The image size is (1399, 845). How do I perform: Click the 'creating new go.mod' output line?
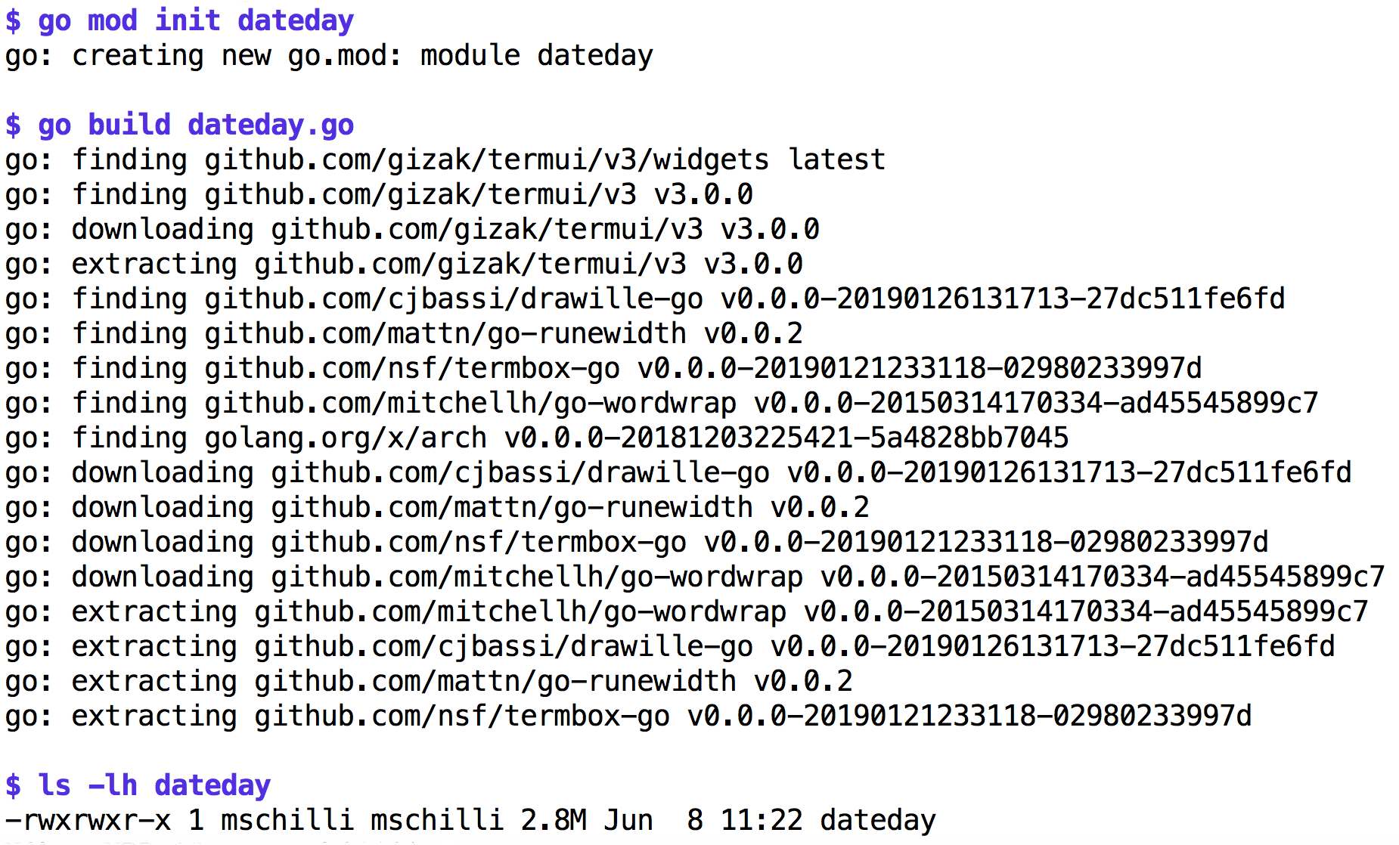(x=329, y=56)
